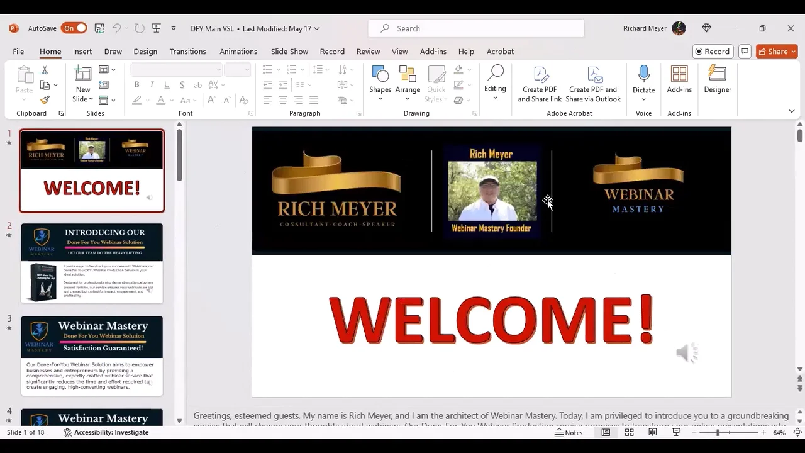Viewport: 805px width, 453px height.
Task: Open the Slide Show tab
Action: pos(289,52)
